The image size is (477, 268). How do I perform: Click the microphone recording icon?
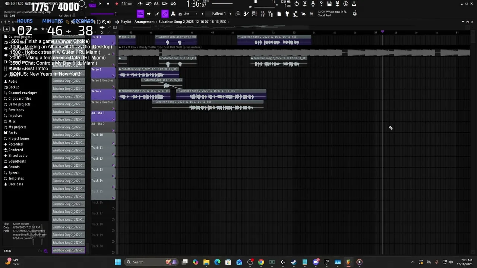(313, 4)
